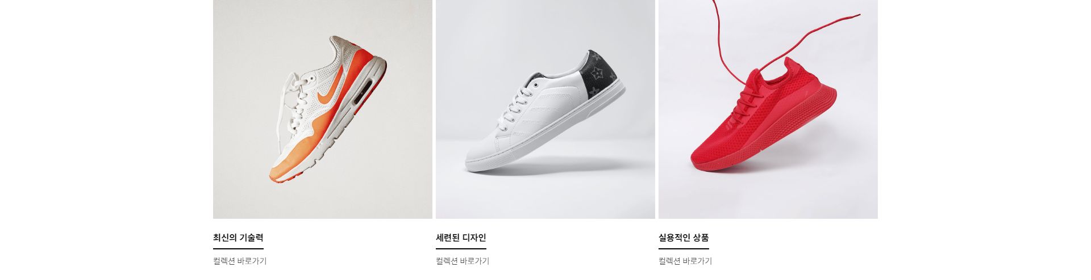Screen dimensions: 1091x280
Task: Click the underline beneath 세련된 디자인
Action: point(461,248)
